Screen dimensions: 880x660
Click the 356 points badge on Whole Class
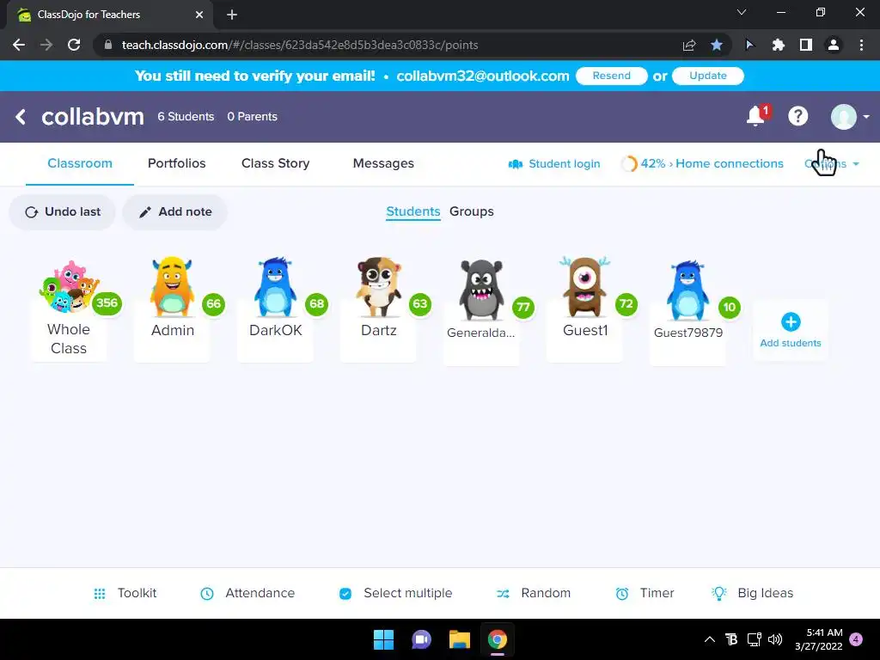(x=107, y=303)
